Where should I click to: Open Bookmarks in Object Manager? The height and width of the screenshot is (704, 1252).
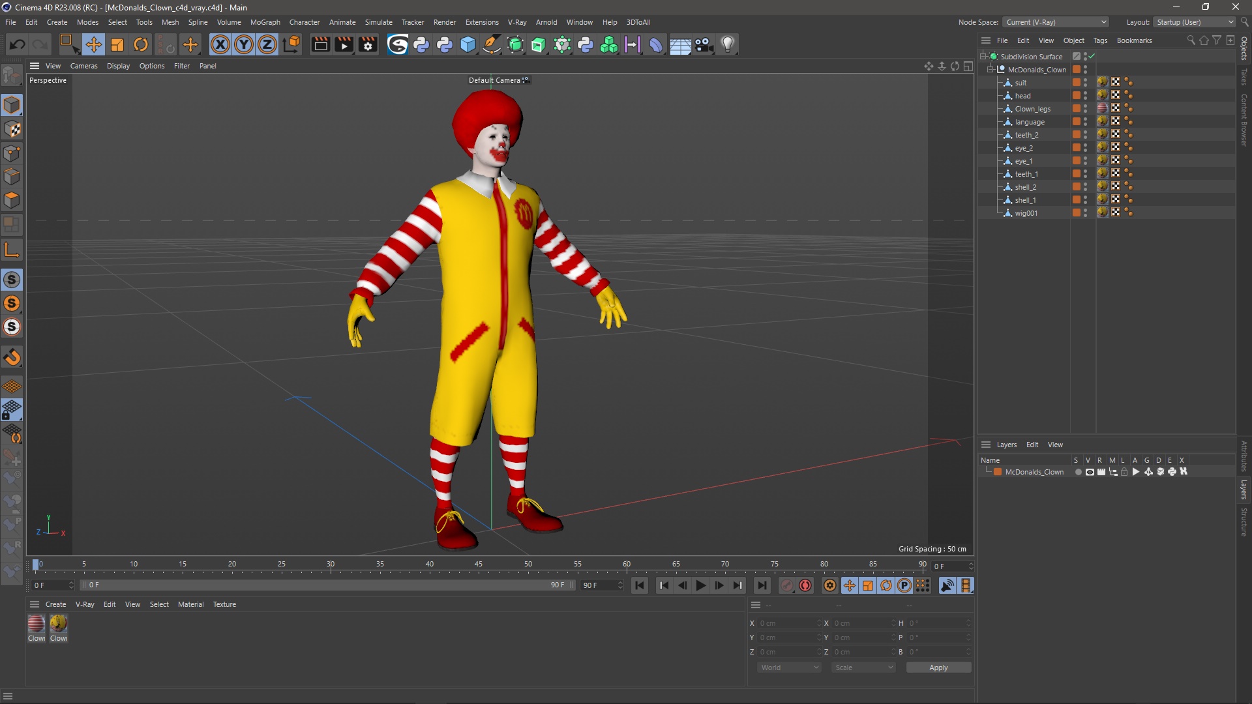point(1134,40)
